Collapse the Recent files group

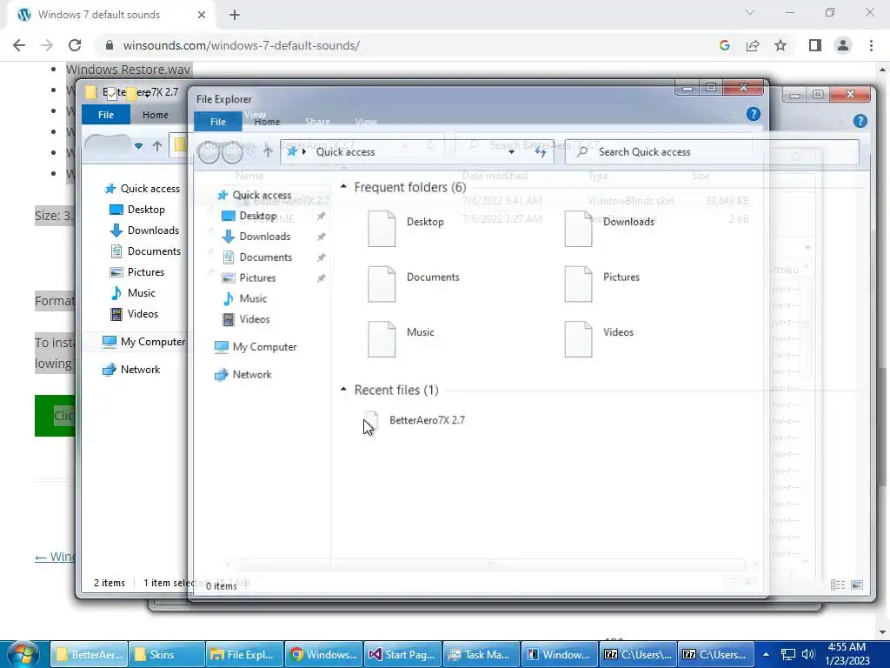(343, 389)
